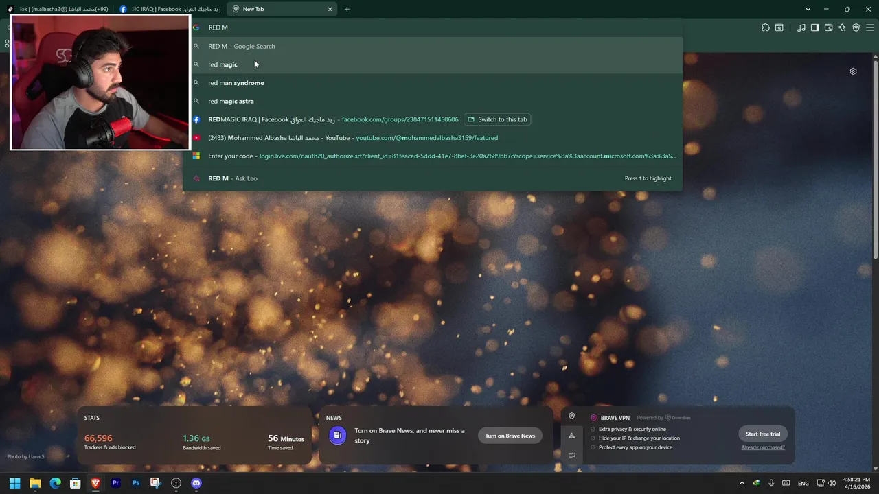Image resolution: width=879 pixels, height=494 pixels.
Task: Open Leo AI sparkle icon in toolbar
Action: click(x=842, y=27)
